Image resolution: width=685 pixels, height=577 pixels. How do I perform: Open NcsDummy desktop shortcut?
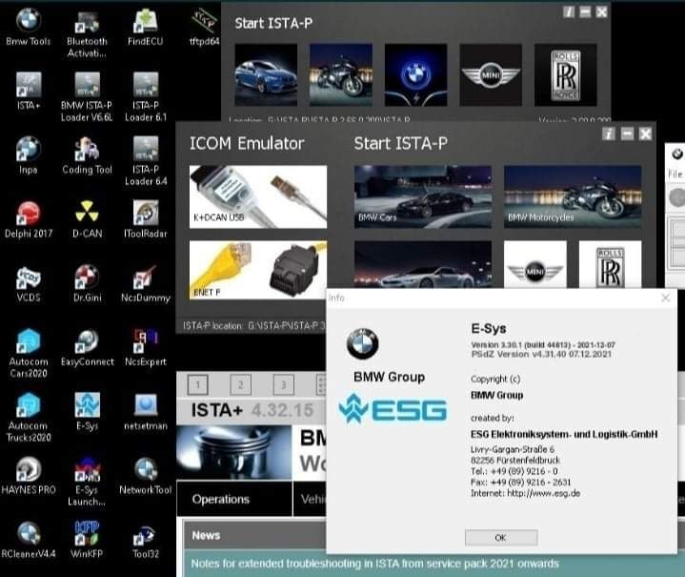146,283
